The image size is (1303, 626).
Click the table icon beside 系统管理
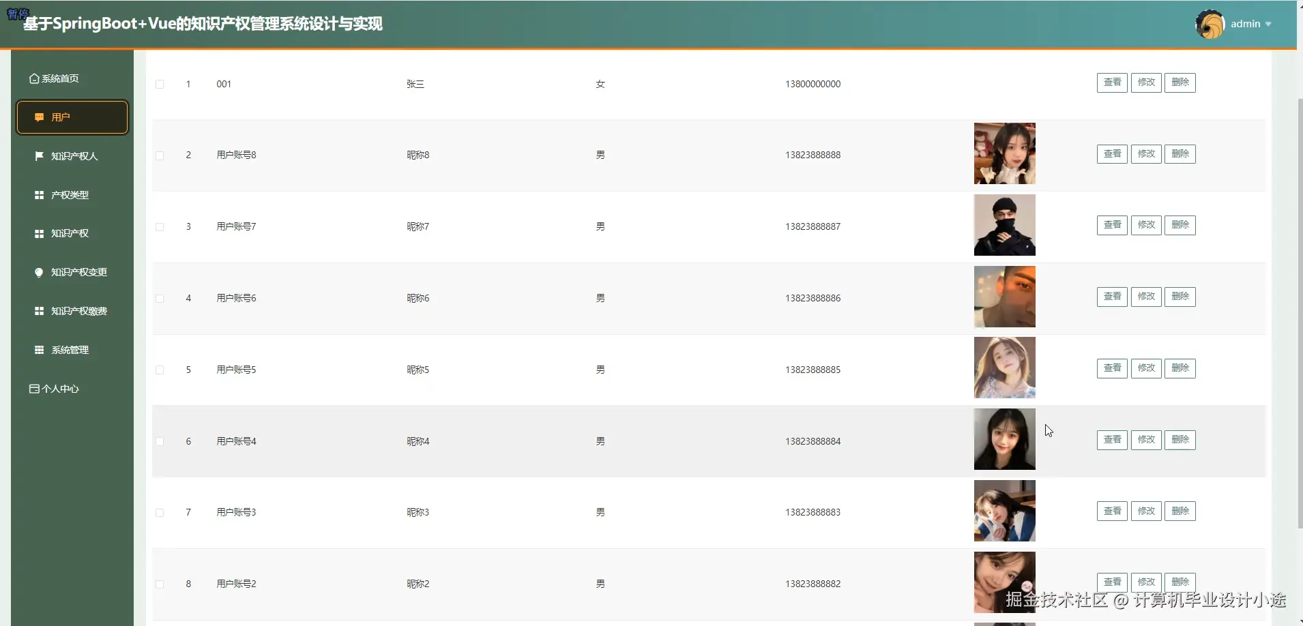pos(40,350)
